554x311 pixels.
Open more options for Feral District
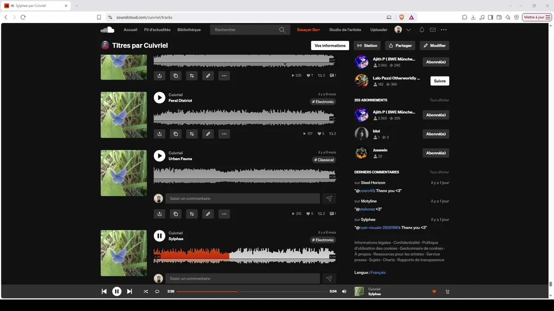point(224,134)
